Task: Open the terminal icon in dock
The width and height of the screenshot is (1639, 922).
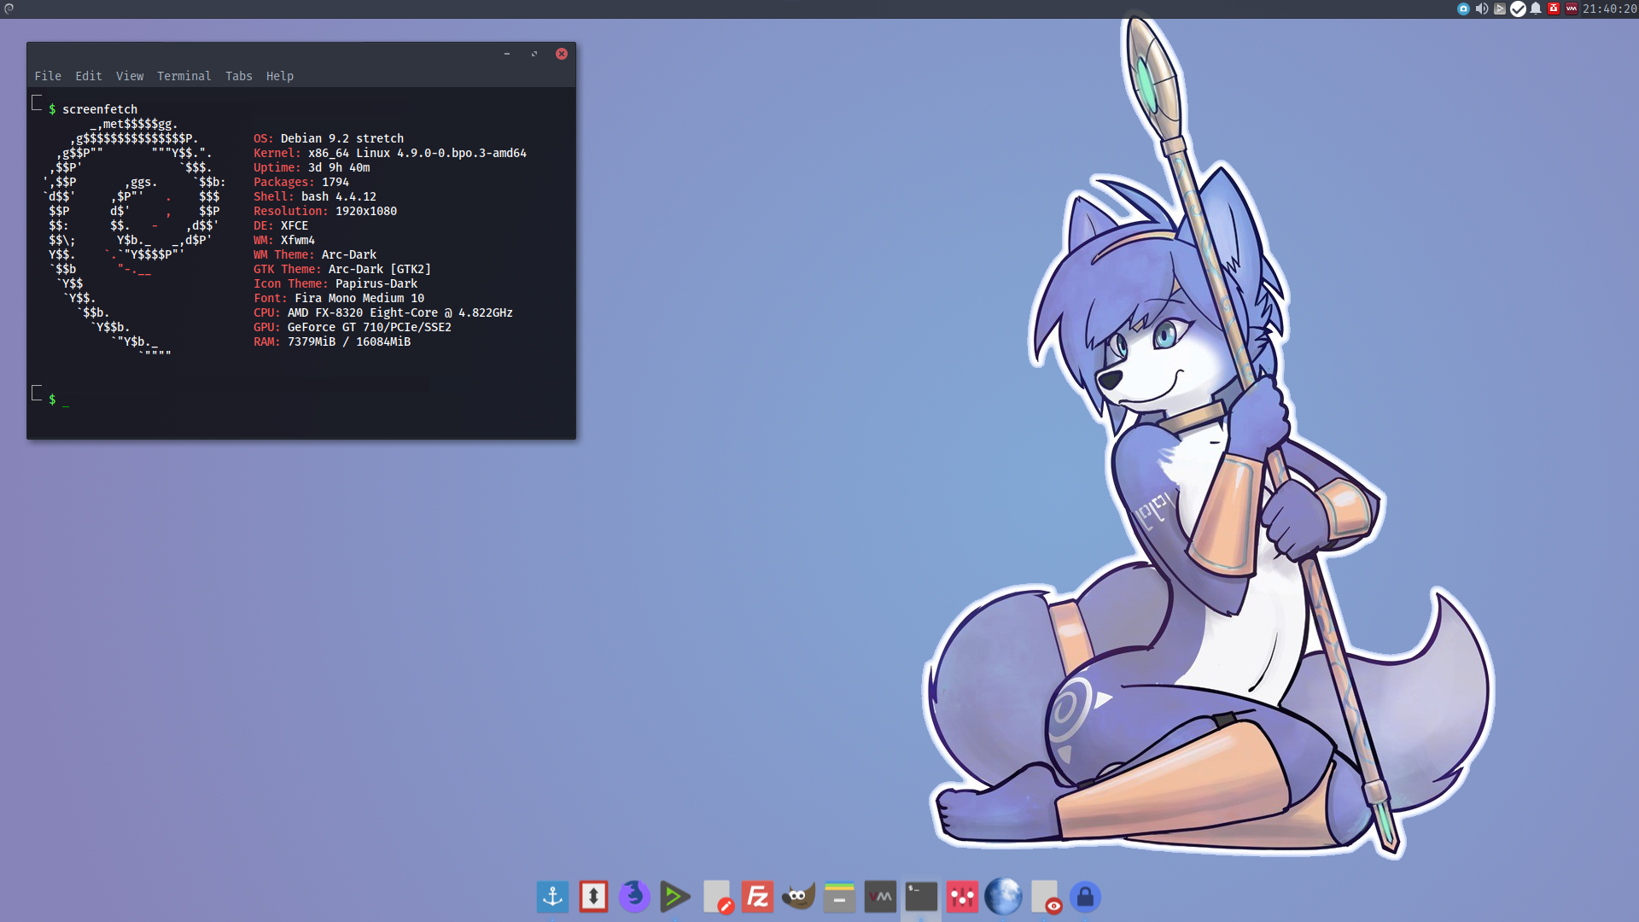Action: [x=921, y=896]
